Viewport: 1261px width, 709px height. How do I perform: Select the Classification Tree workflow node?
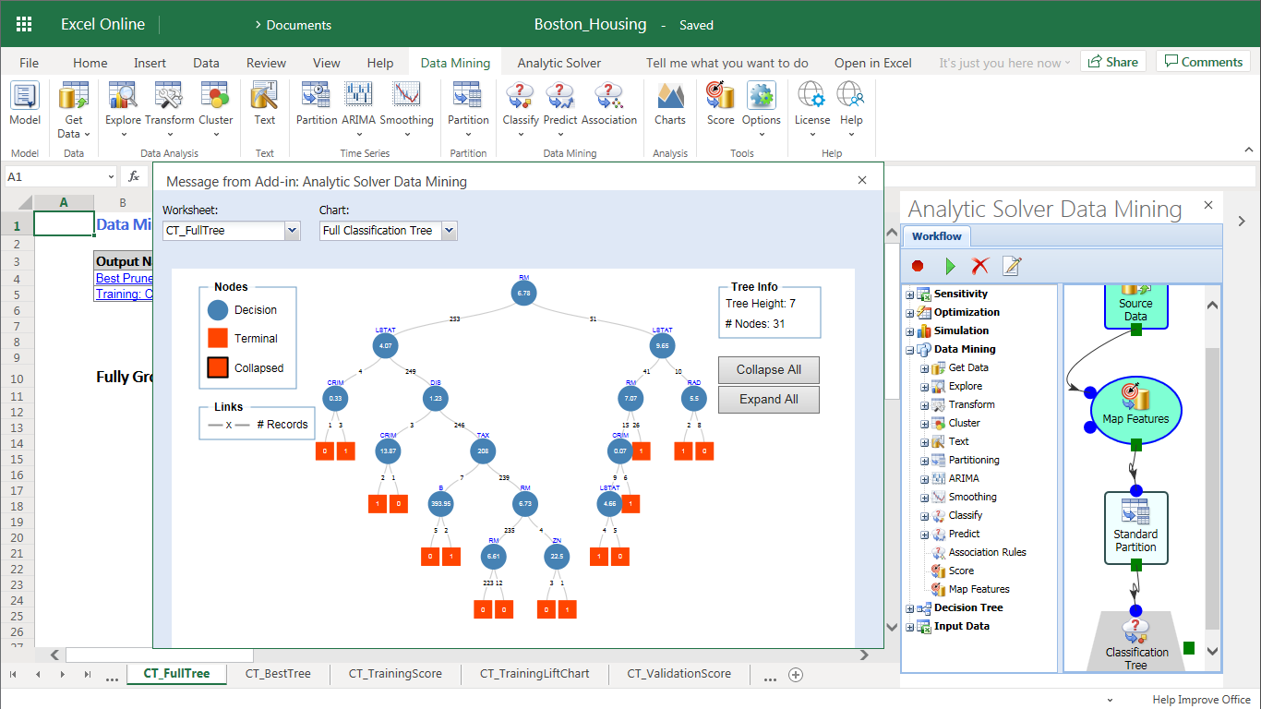tap(1136, 642)
